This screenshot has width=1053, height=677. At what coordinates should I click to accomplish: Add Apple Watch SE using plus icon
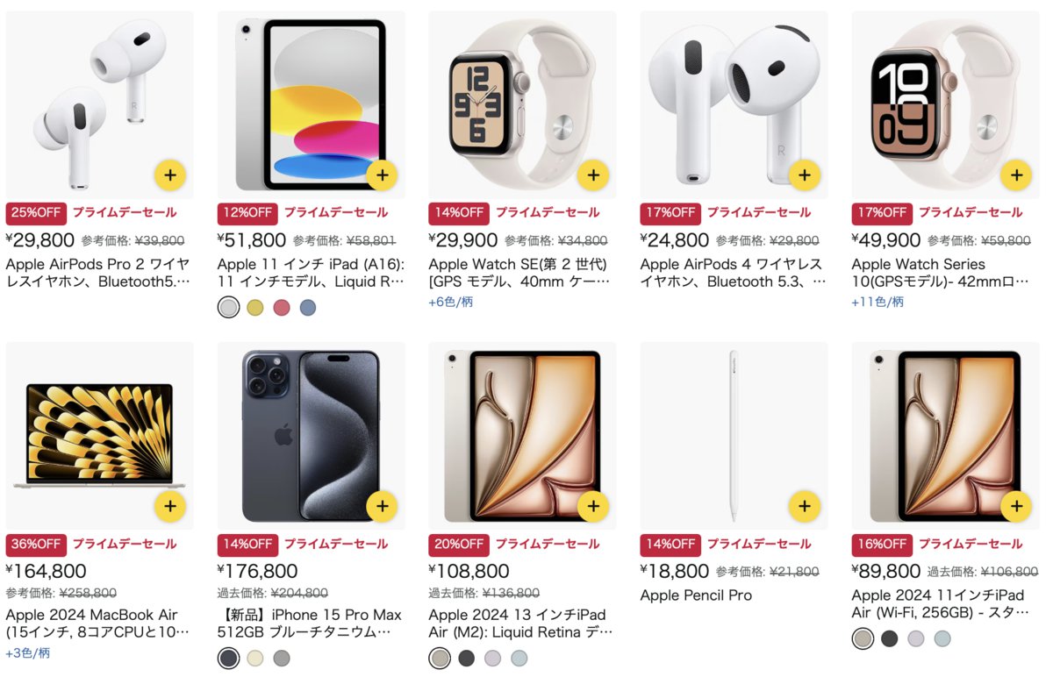593,175
